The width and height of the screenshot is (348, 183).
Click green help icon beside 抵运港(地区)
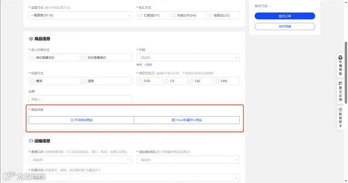(158, 152)
